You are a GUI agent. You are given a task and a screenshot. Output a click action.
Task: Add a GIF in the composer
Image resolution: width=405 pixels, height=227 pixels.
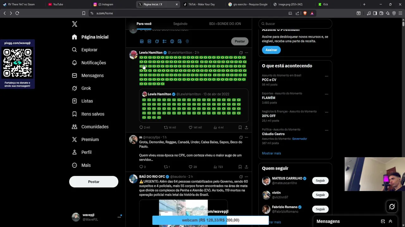tap(149, 41)
